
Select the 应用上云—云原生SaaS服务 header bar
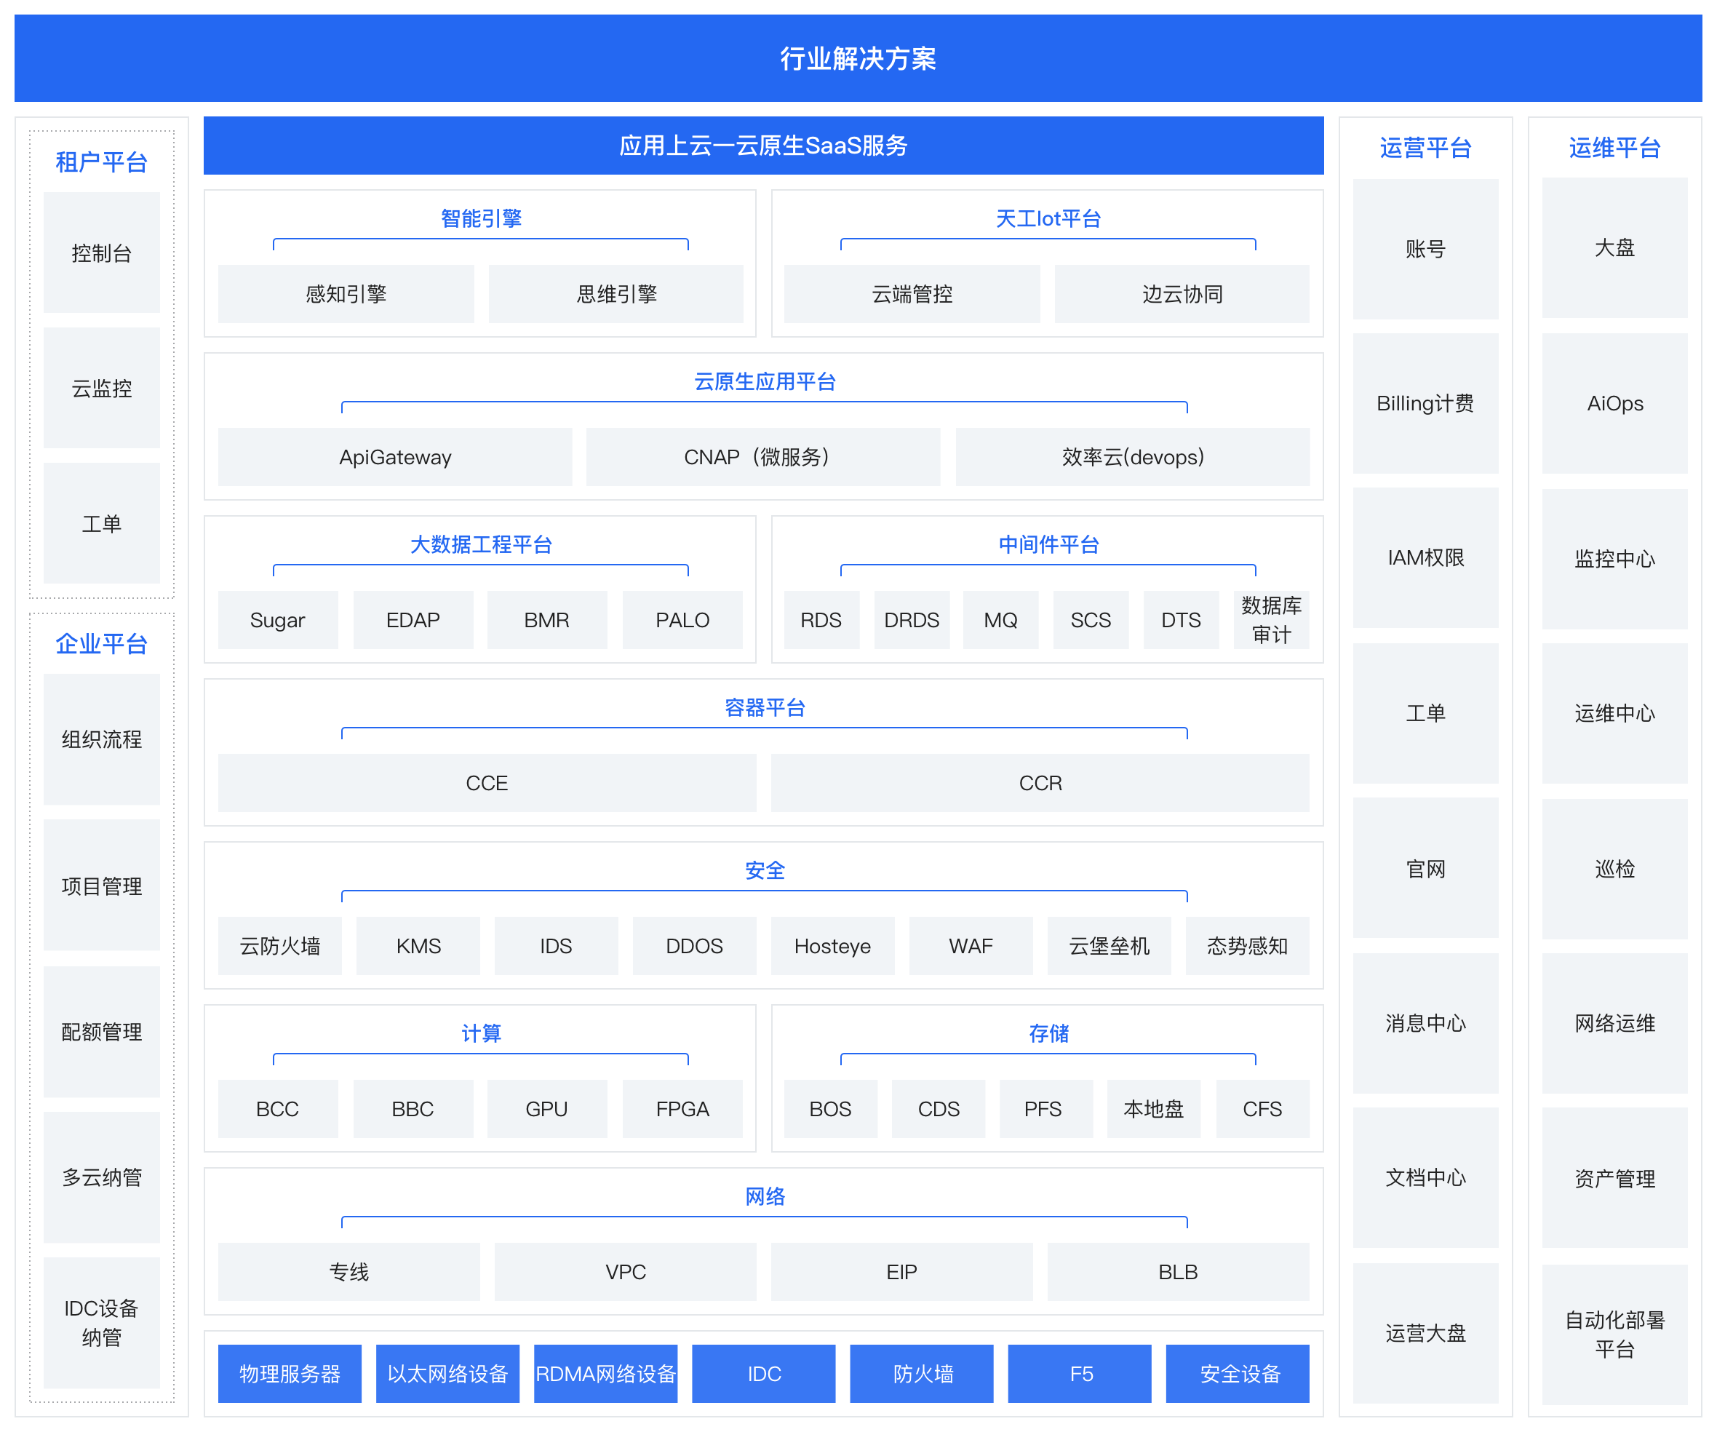point(763,146)
